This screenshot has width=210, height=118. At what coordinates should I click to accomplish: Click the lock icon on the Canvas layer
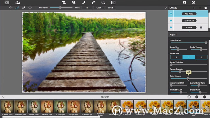pyautogui.click(x=201, y=27)
